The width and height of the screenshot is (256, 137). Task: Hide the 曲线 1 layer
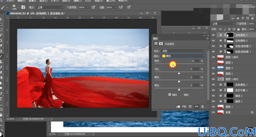point(213,101)
